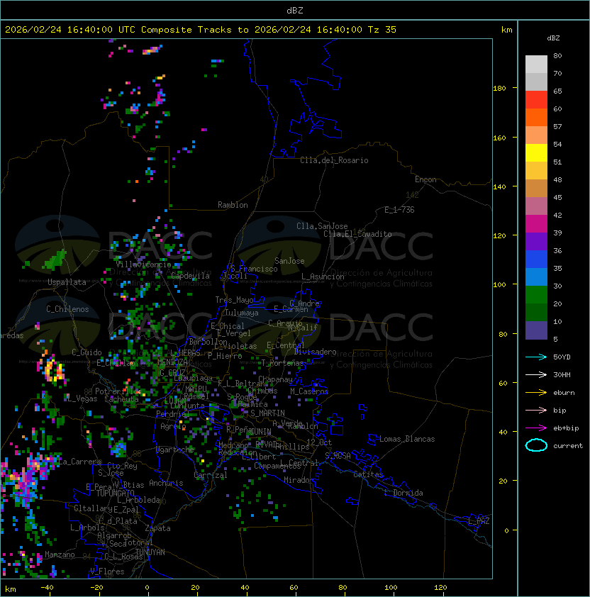Image resolution: width=590 pixels, height=597 pixels.
Task: Click the 'Clla.del_Rosario' map label
Action: [x=334, y=160]
